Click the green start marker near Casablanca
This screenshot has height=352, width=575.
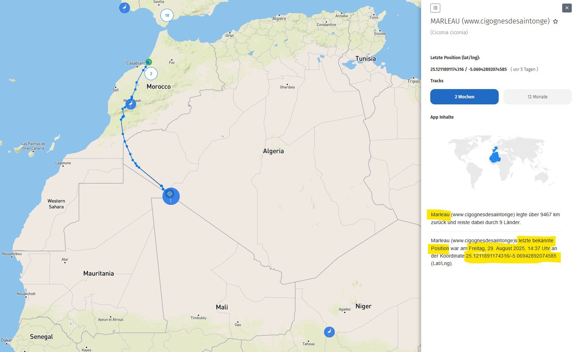(149, 62)
